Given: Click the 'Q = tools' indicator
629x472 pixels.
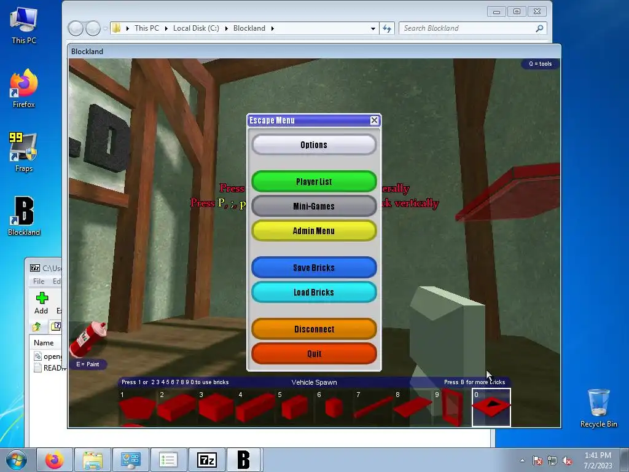Looking at the screenshot, I should pyautogui.click(x=540, y=64).
